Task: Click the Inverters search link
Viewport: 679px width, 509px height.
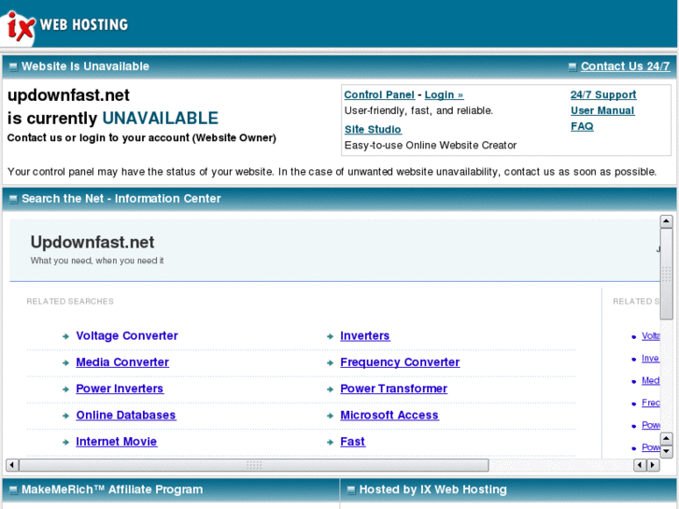Action: pyautogui.click(x=365, y=335)
